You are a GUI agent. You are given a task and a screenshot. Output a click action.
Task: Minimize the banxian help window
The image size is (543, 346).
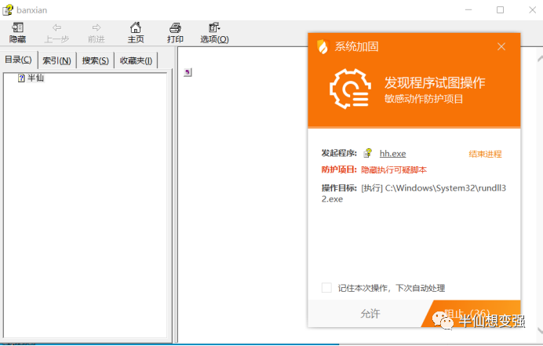tap(468, 9)
